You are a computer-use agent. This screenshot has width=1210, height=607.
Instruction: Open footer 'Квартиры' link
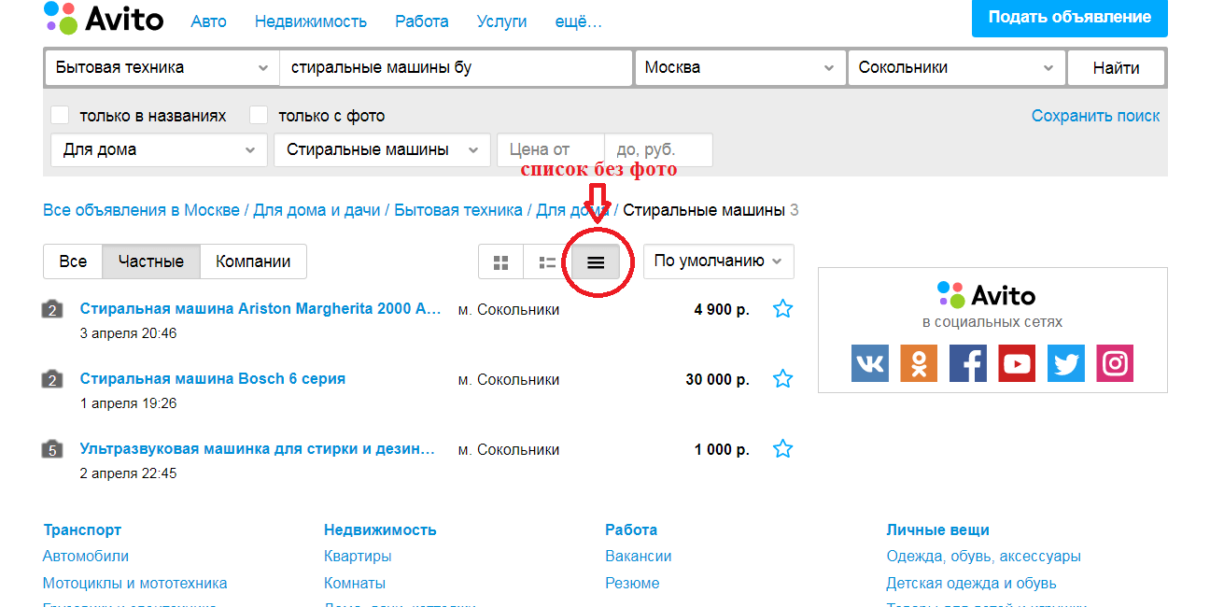(358, 557)
